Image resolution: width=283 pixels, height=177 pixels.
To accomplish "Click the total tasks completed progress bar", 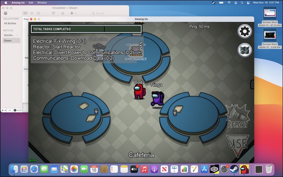I will point(86,29).
